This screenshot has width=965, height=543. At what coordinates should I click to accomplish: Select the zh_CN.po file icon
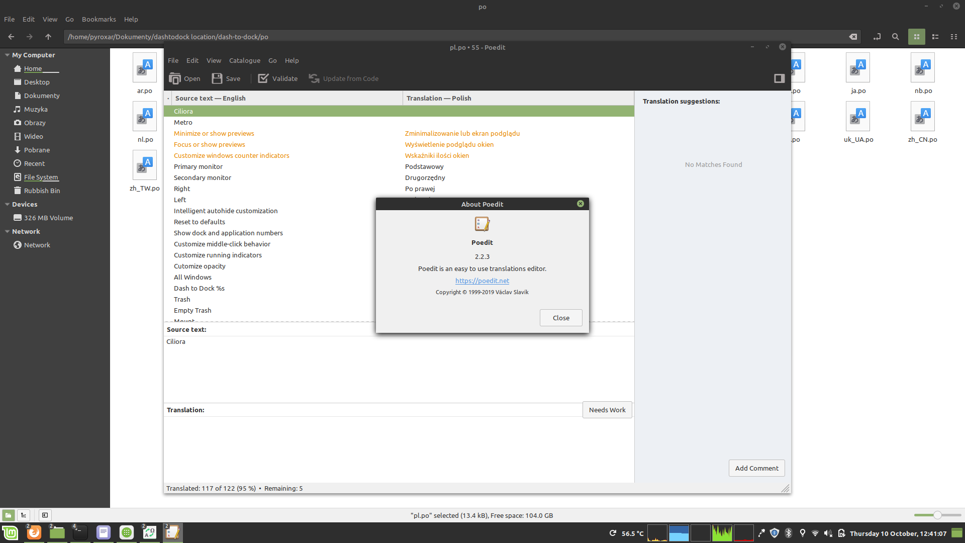(923, 117)
